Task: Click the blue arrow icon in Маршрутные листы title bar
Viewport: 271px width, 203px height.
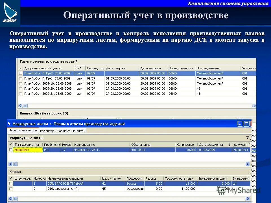Action: coord(9,123)
